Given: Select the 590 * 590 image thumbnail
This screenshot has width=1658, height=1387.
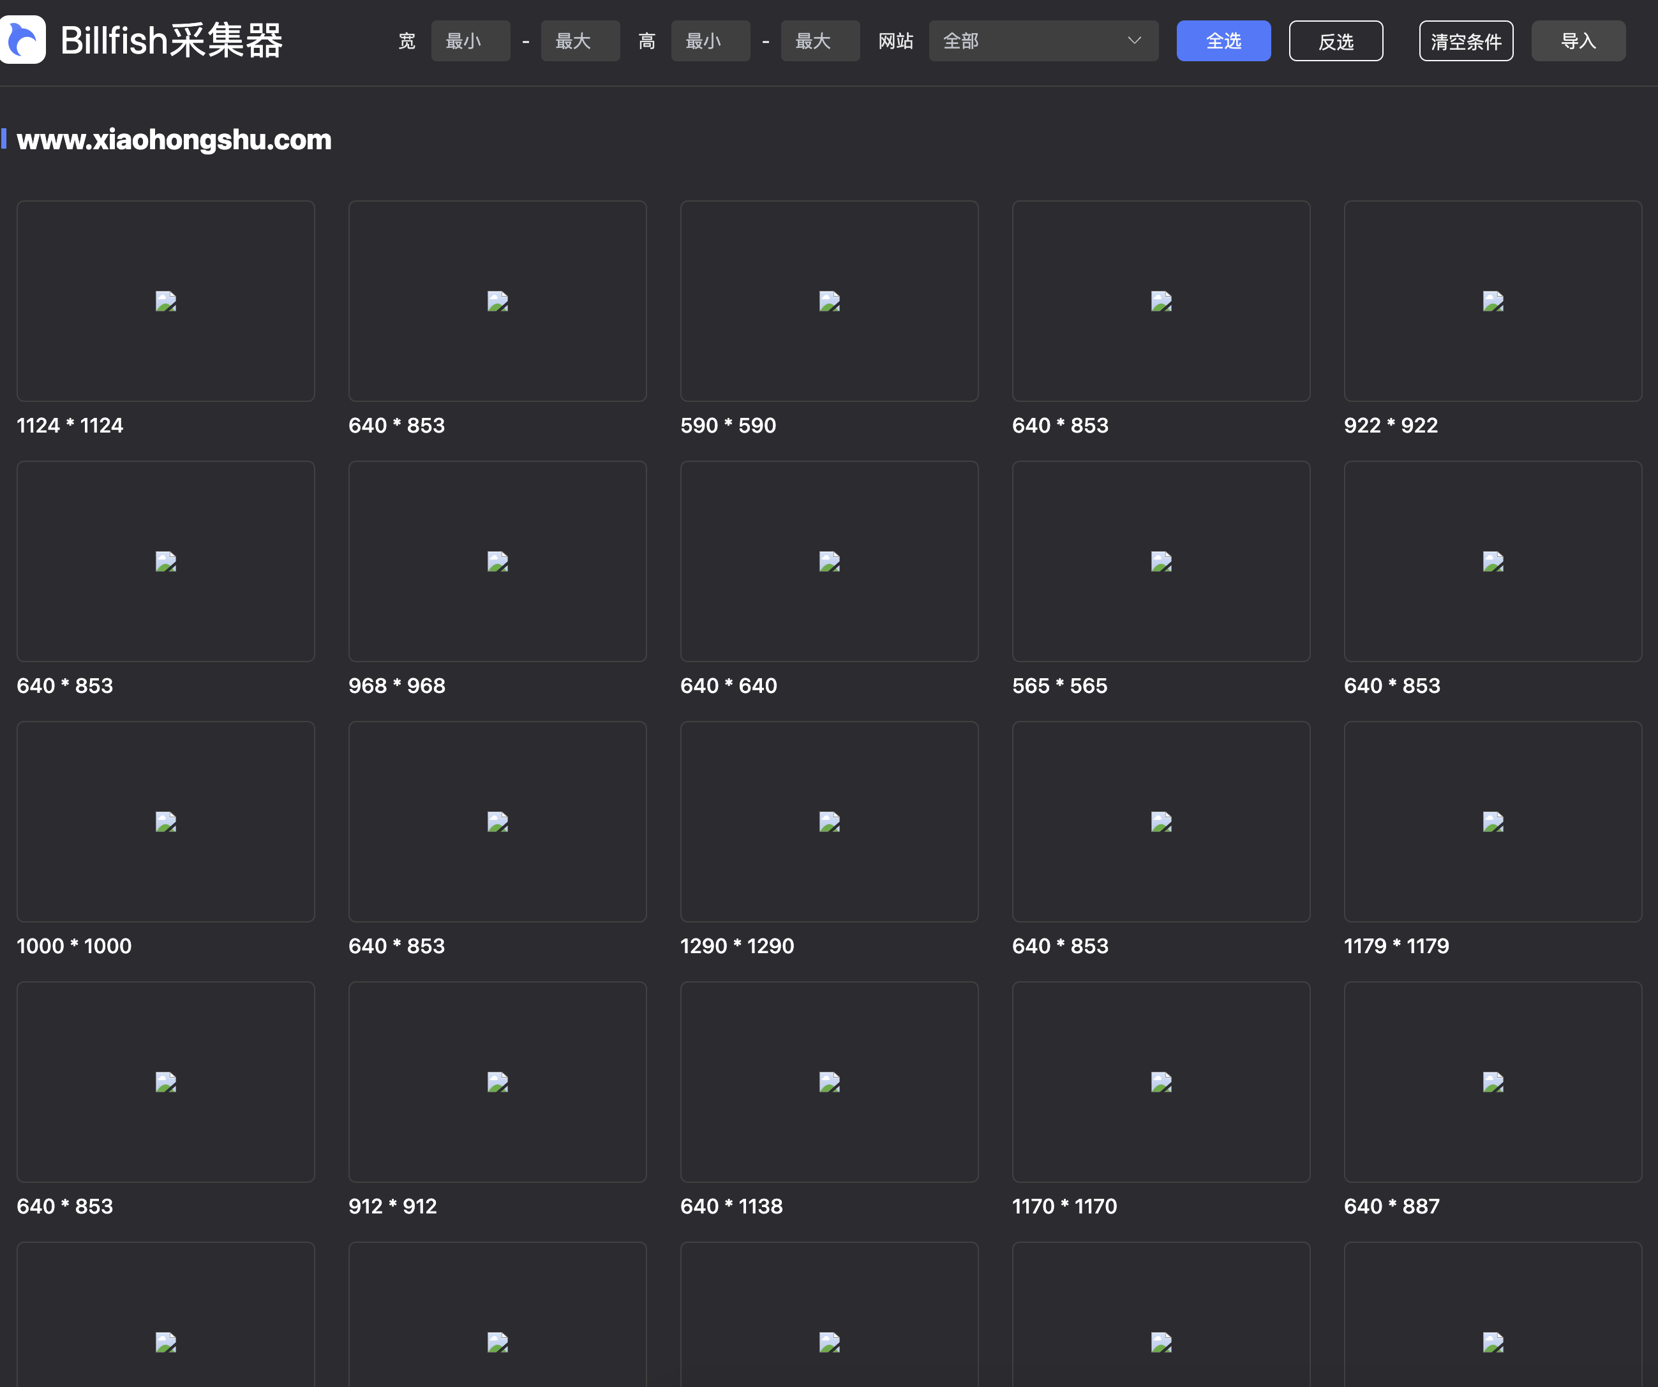Looking at the screenshot, I should point(829,300).
